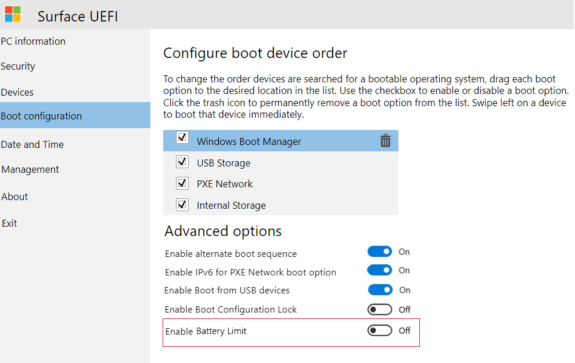Turn off Enable alternate boot sequence
The width and height of the screenshot is (575, 363).
[x=379, y=251]
